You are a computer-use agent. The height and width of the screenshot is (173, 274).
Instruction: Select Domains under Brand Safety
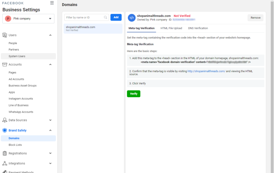click(x=28, y=138)
